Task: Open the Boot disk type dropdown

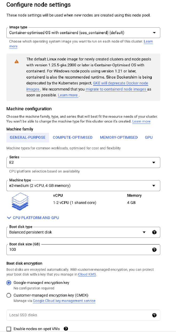Action: click(x=77, y=232)
